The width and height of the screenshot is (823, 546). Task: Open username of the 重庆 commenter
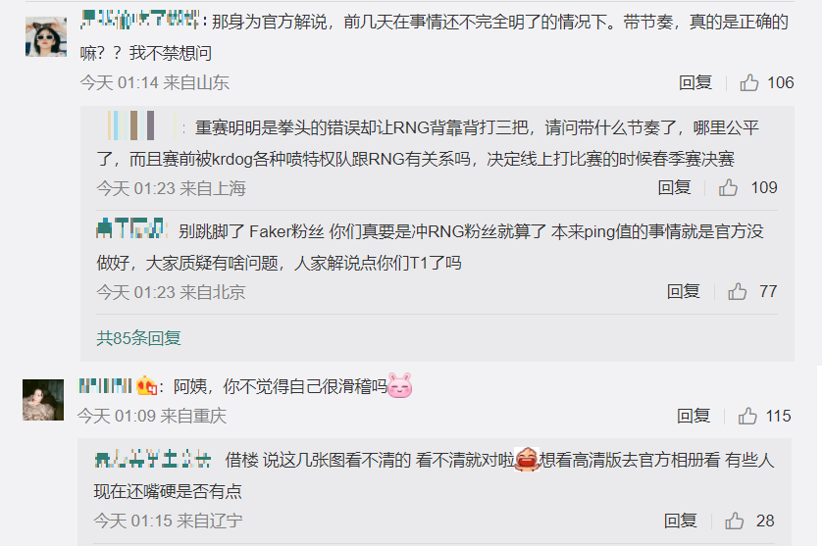105,386
